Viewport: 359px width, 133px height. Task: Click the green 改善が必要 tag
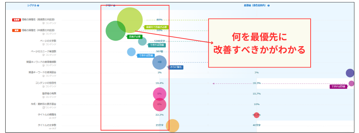[x=135, y=36]
